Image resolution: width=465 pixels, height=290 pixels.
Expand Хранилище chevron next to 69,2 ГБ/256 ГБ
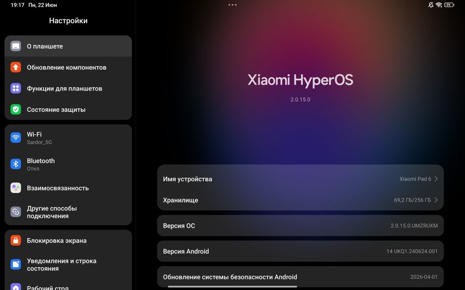[x=436, y=200]
